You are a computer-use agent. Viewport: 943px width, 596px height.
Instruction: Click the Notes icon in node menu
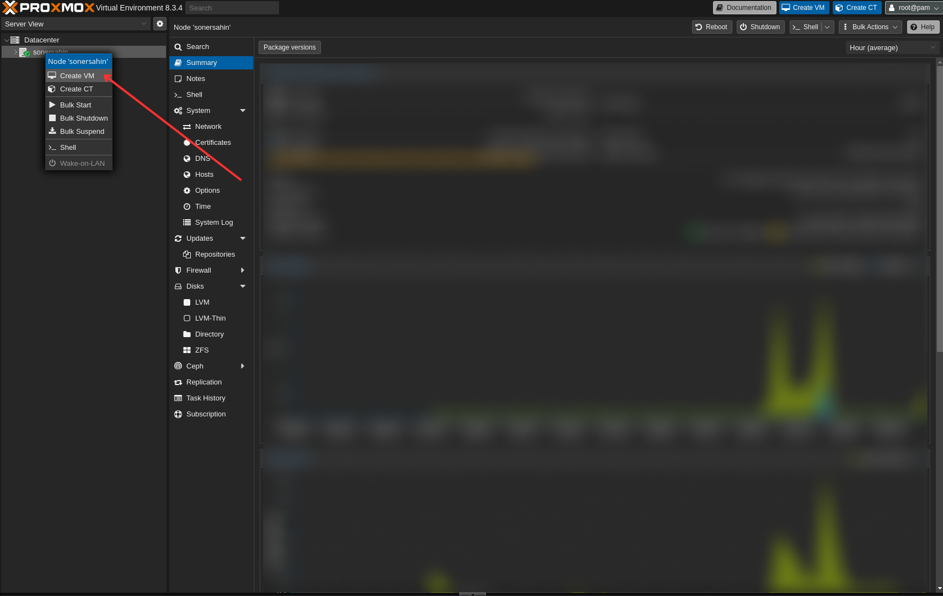coord(178,79)
